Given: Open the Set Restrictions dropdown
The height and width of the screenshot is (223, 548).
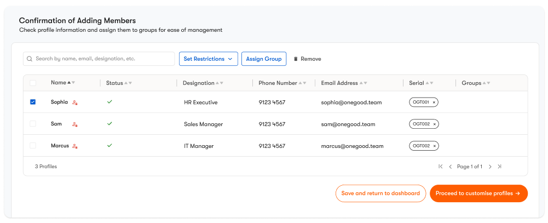Looking at the screenshot, I should [x=208, y=59].
